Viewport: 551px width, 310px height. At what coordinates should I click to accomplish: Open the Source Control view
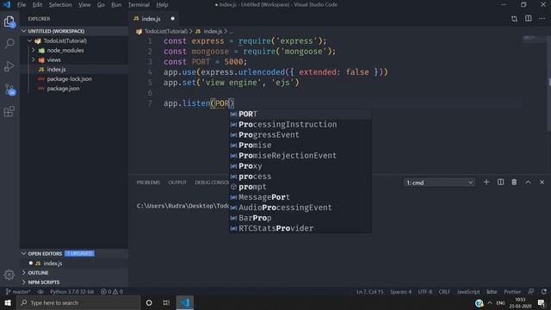coord(9,89)
